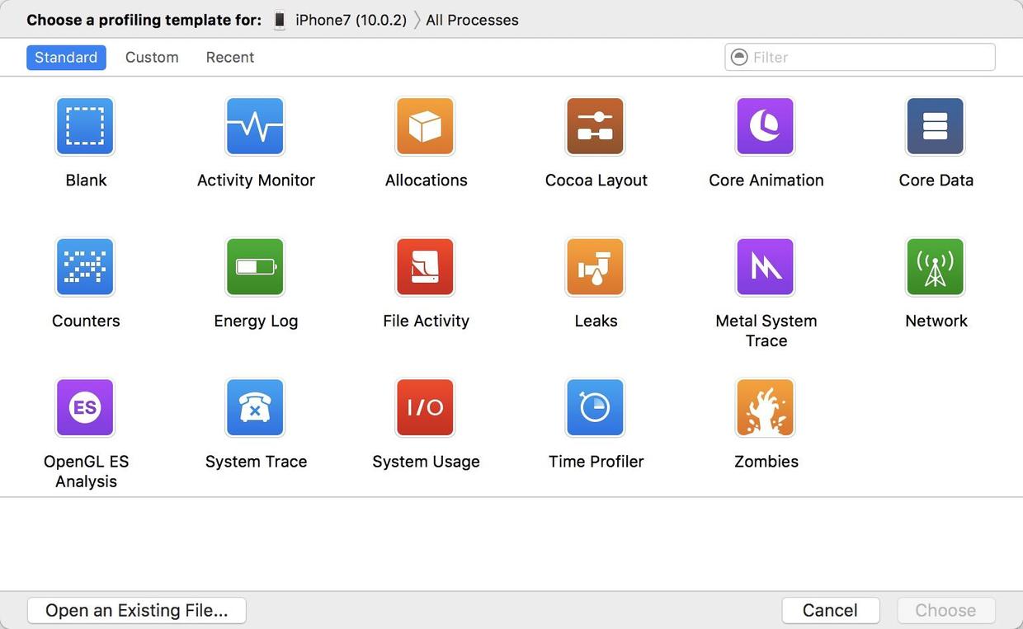The height and width of the screenshot is (629, 1023).
Task: Open the Recent tab
Action: tap(230, 57)
